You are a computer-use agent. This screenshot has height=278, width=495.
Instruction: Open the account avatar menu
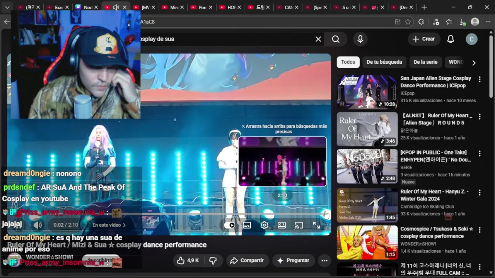[471, 39]
